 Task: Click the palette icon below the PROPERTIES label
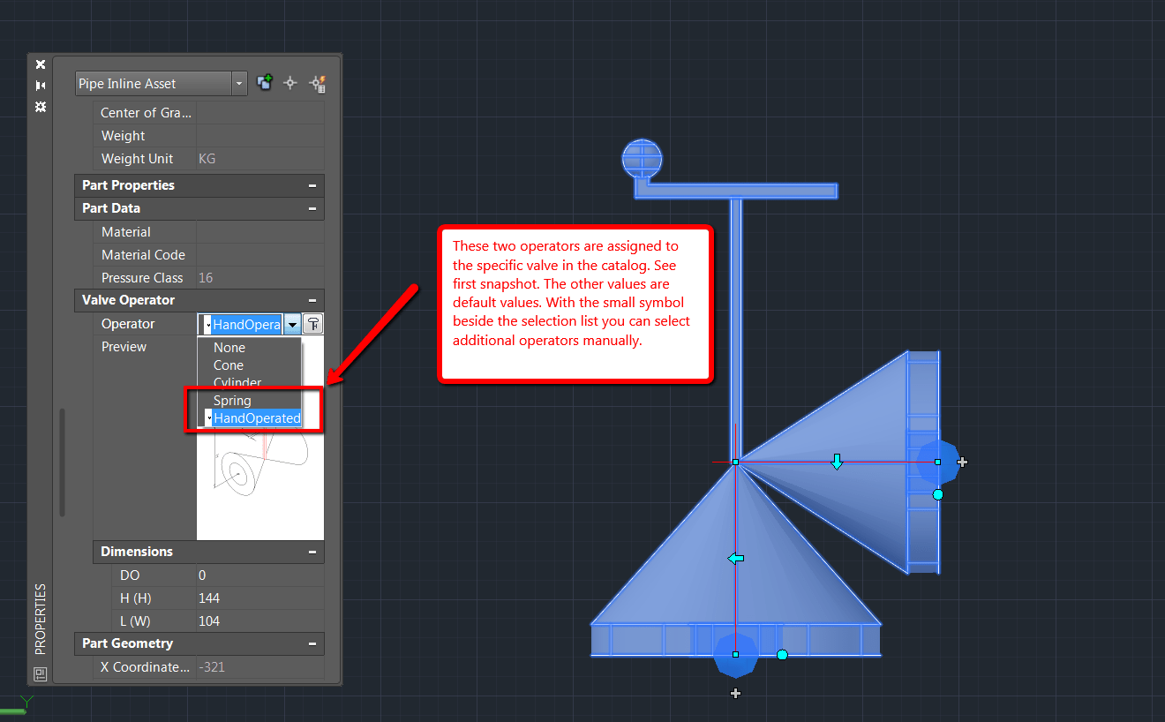(40, 674)
